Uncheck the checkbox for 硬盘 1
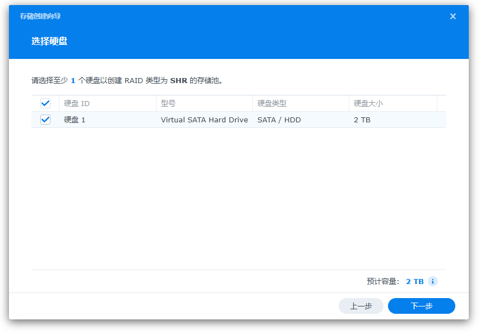 45,120
